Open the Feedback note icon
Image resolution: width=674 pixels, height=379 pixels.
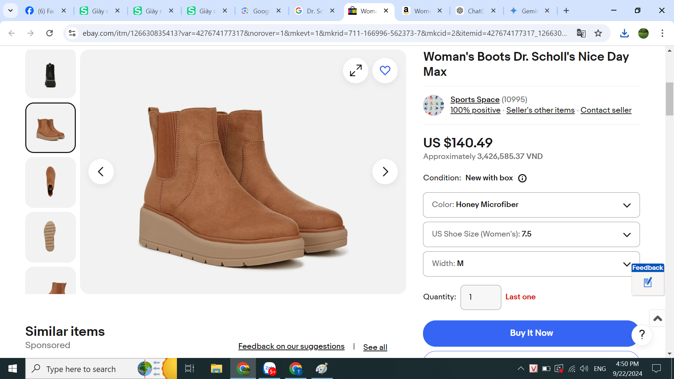(648, 282)
